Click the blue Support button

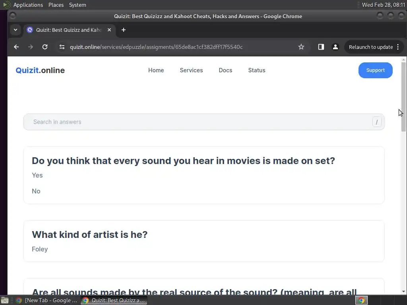coord(375,70)
